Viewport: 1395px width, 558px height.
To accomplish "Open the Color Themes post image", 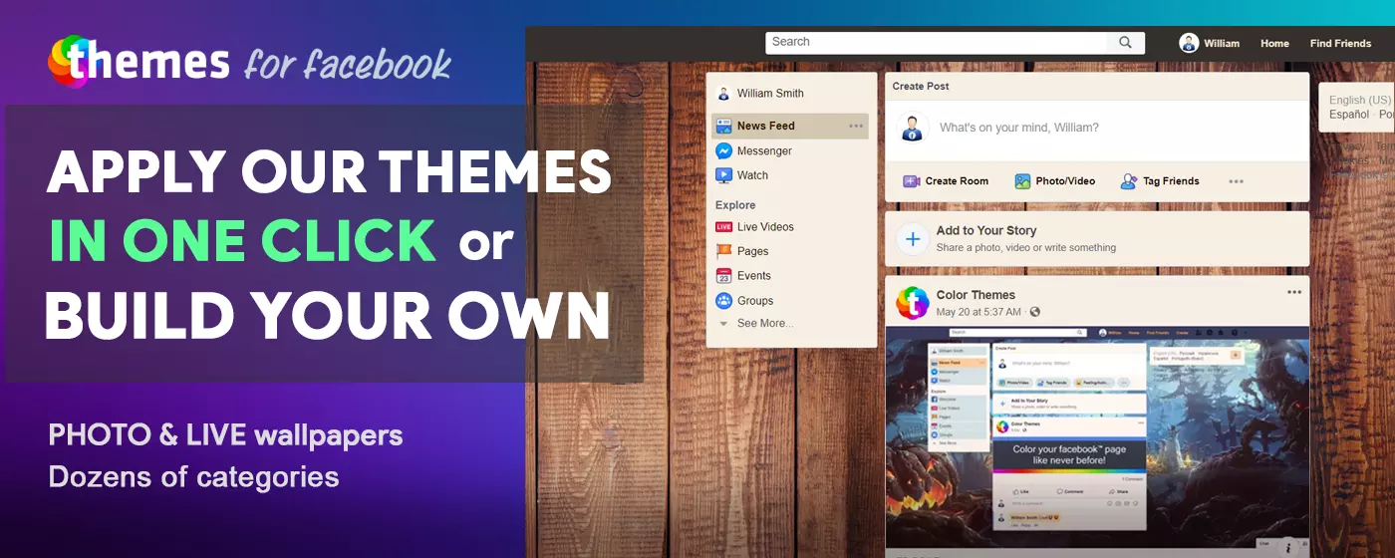I will tap(1097, 437).
